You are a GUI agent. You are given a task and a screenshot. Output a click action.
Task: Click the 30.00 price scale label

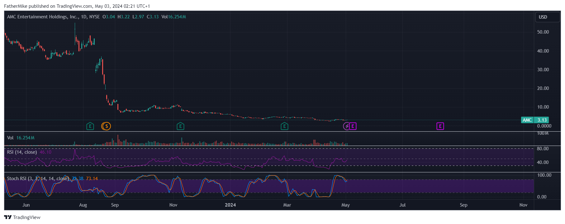543,70
